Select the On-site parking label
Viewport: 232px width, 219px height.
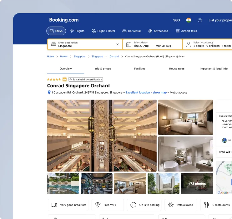coord(149,205)
